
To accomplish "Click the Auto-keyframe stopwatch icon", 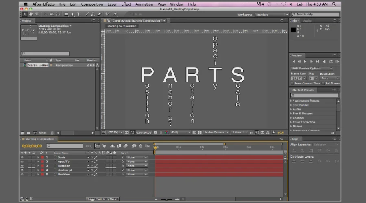I will pos(141,146).
